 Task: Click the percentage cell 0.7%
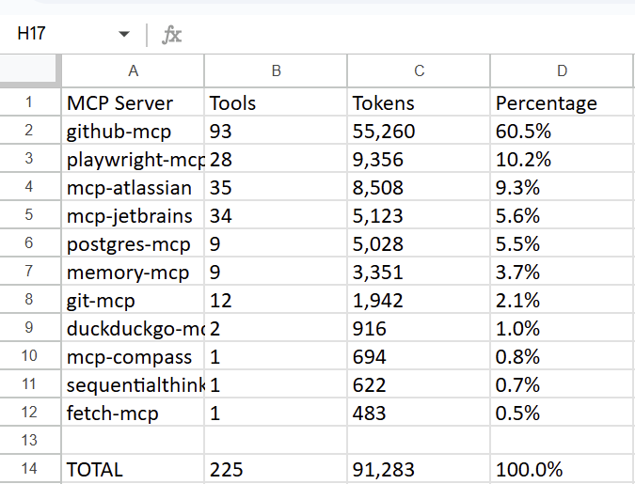(x=562, y=384)
